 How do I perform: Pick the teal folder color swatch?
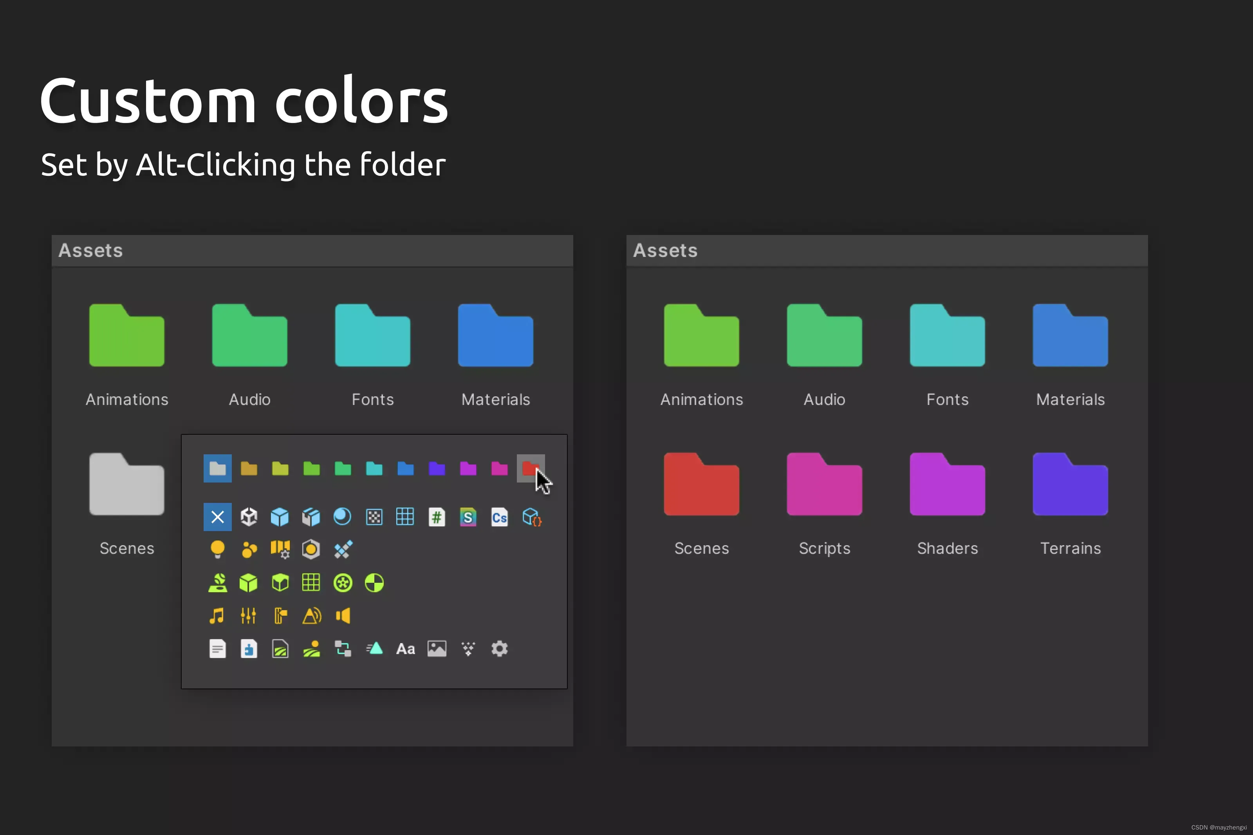coord(374,468)
